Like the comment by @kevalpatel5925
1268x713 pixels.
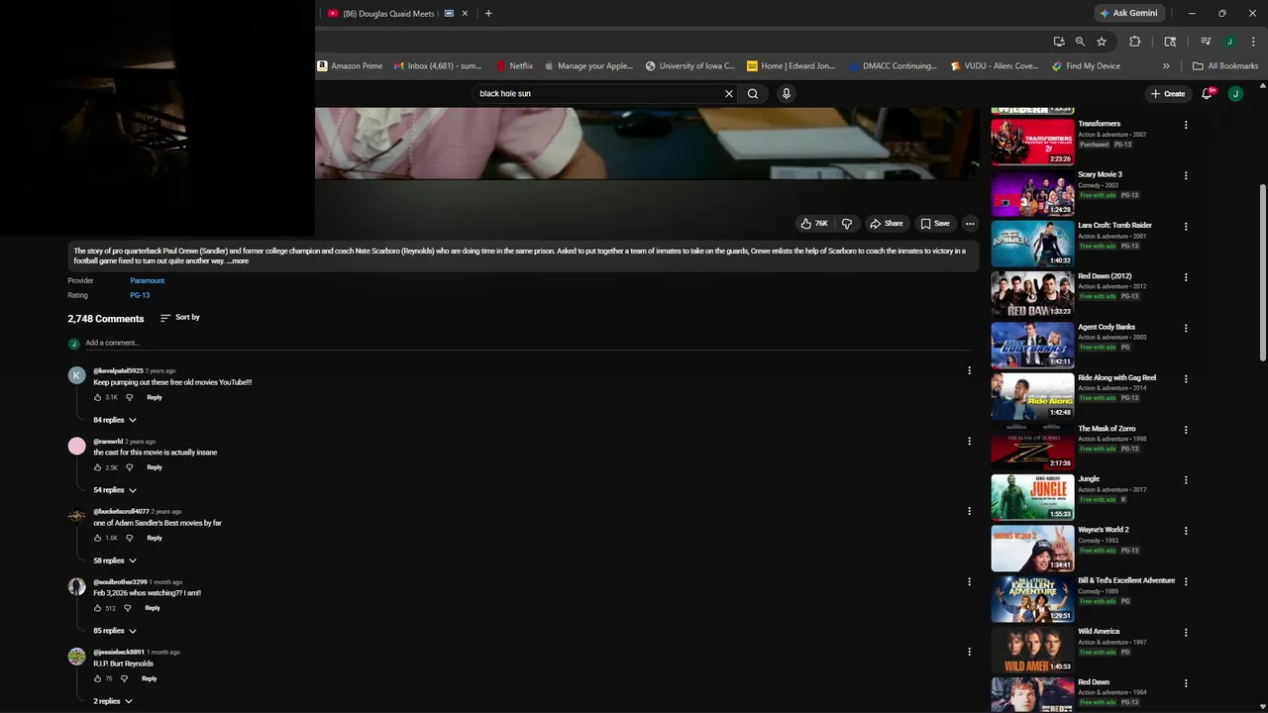coord(98,397)
